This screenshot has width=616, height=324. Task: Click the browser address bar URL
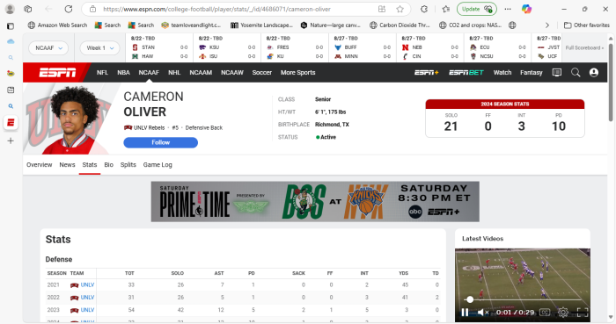tap(216, 9)
